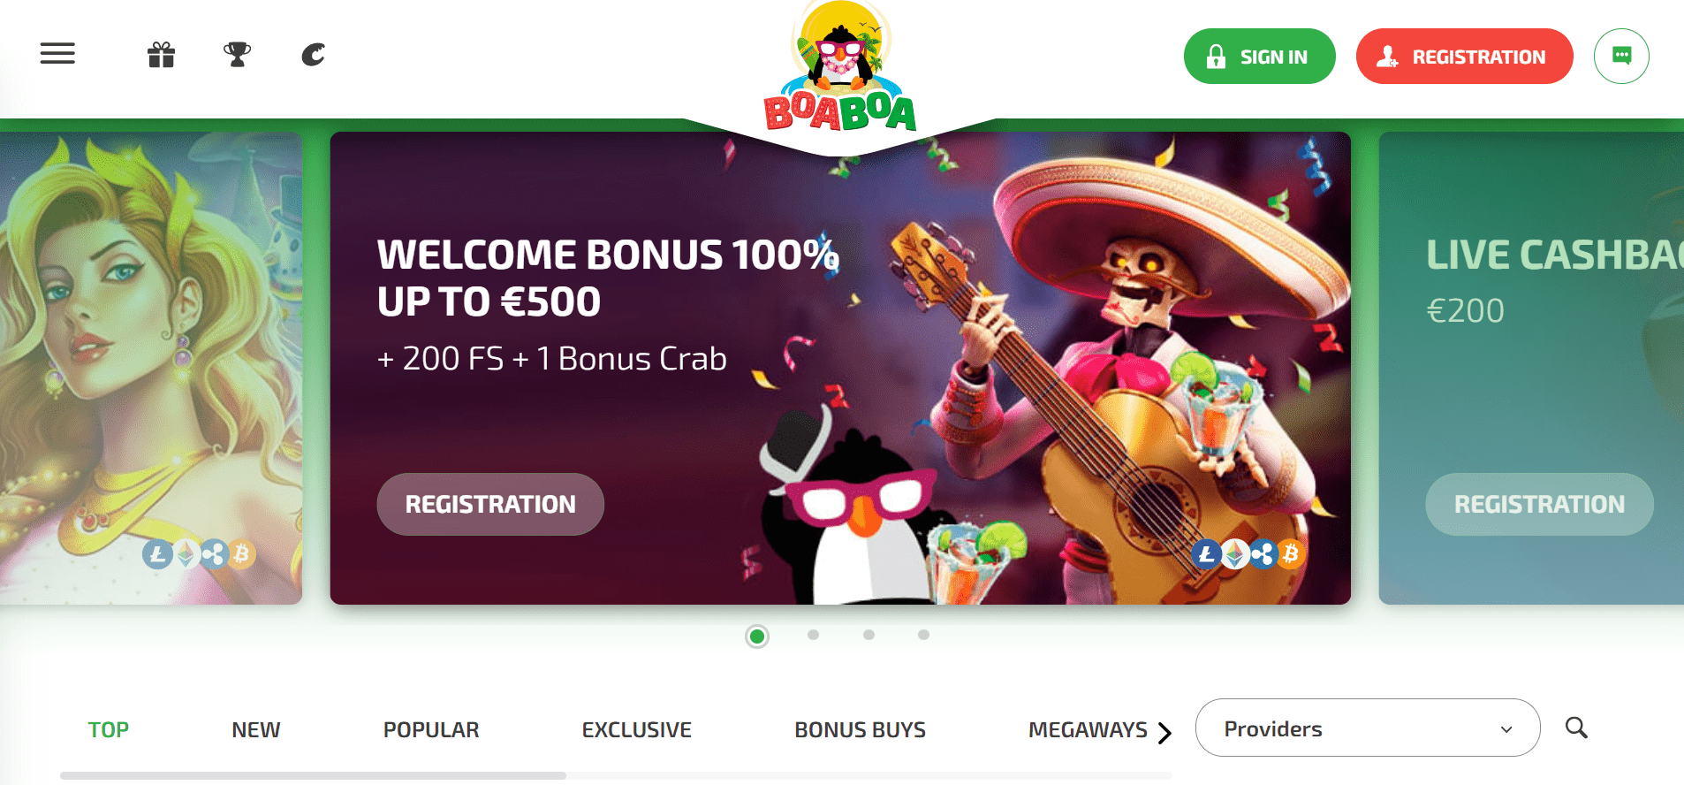
Task: Click the Live Cashback banner thumbnail
Action: [x=1531, y=368]
